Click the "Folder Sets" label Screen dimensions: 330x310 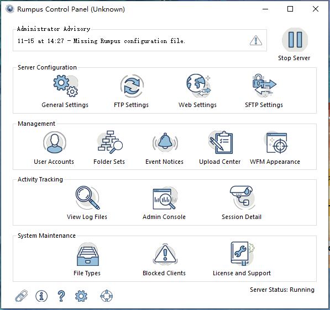pos(109,162)
